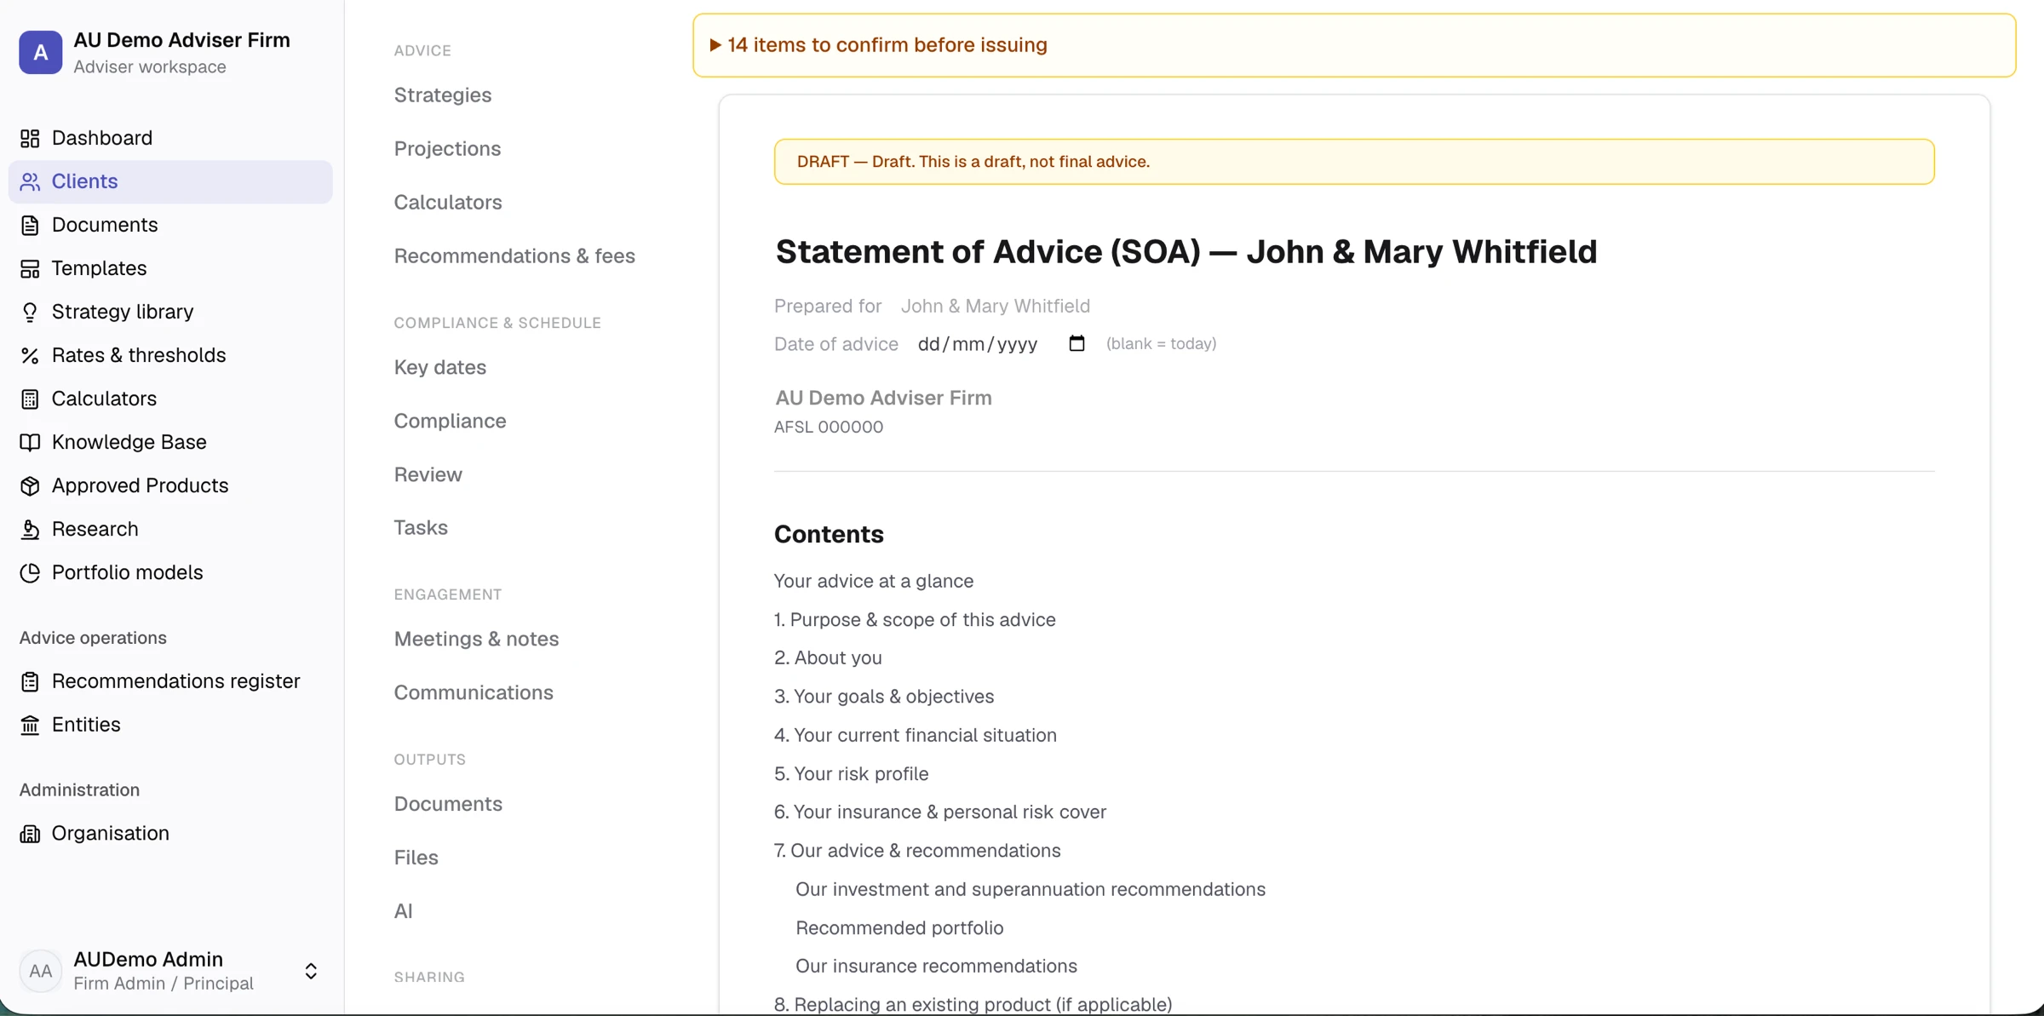Screen dimensions: 2044x1016
Task: Click the firm avatar logo 'A'
Action: pos(41,53)
